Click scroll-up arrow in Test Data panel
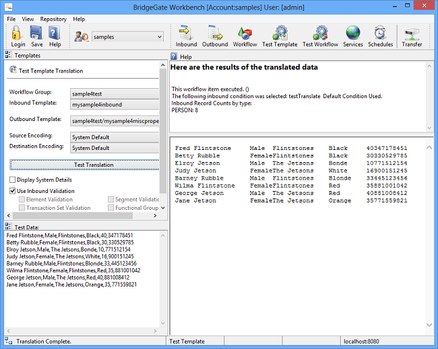 [x=163, y=235]
